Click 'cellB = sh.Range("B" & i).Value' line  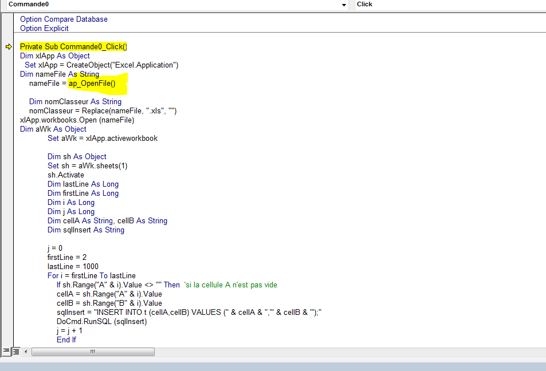click(x=109, y=303)
